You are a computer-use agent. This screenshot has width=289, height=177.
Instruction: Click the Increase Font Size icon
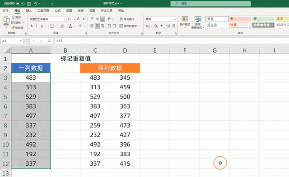[x=79, y=19]
